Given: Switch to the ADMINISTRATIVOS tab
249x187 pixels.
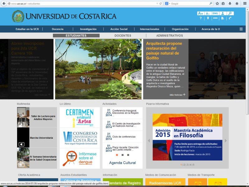Looking at the screenshot, I should coord(170,36).
